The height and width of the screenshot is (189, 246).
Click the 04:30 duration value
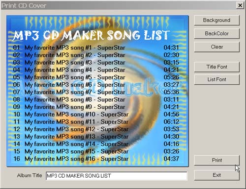[171, 137]
